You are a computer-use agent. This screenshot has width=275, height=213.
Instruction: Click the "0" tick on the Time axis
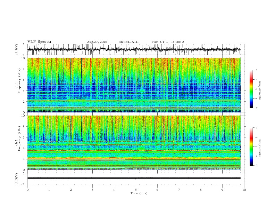point(27,190)
